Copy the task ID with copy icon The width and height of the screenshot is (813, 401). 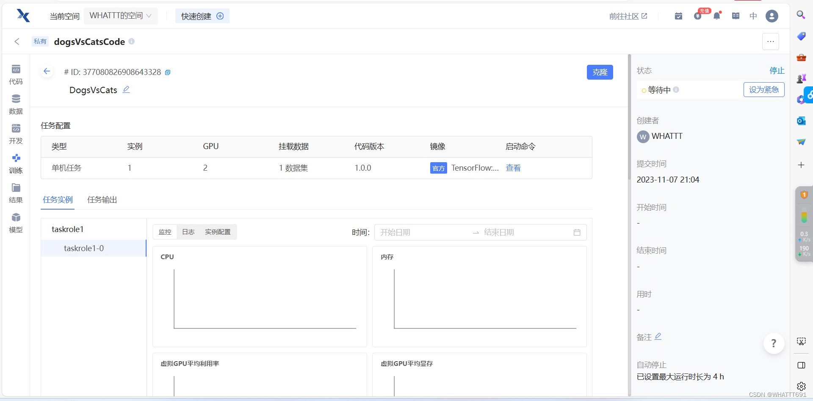(168, 72)
